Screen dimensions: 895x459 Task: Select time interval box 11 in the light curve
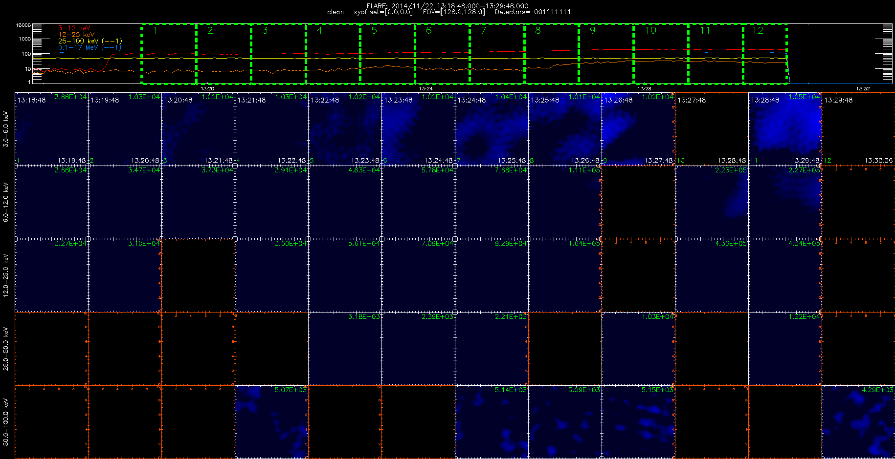point(716,54)
